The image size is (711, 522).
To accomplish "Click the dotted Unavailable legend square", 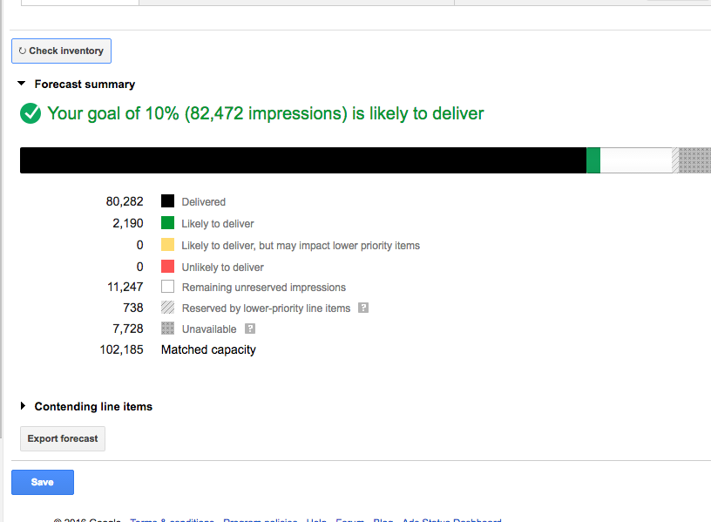I will click(168, 329).
